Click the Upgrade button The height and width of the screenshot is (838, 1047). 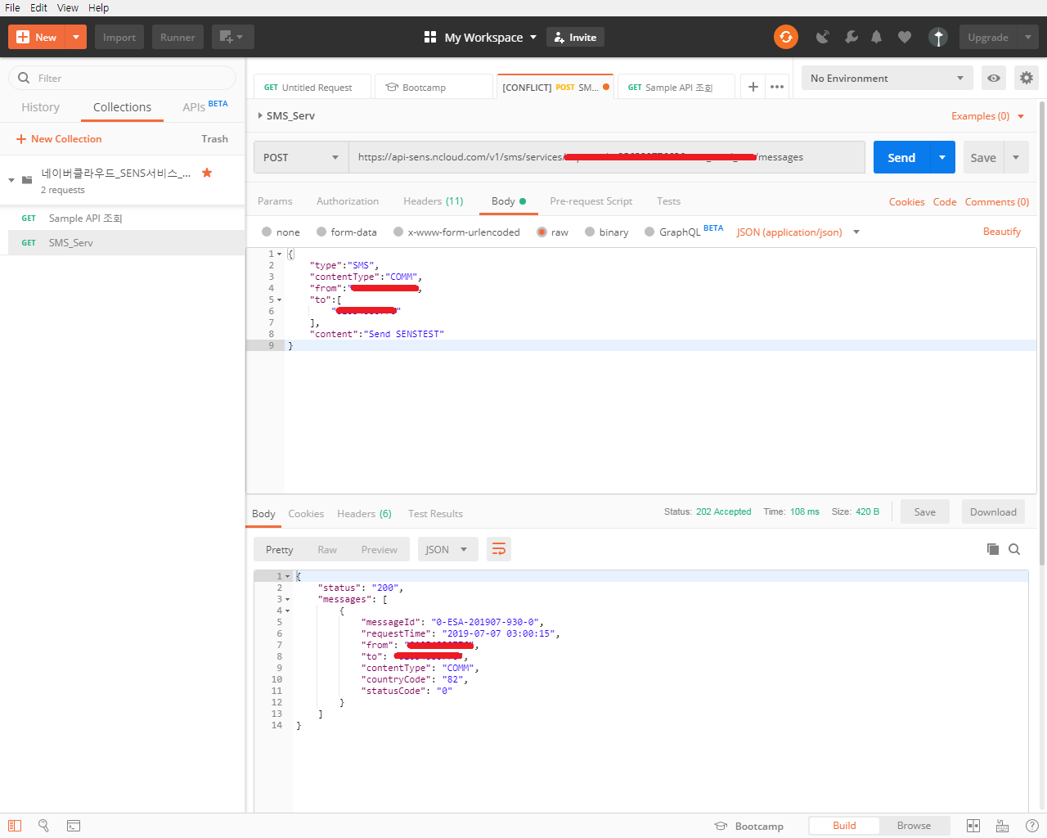(987, 37)
